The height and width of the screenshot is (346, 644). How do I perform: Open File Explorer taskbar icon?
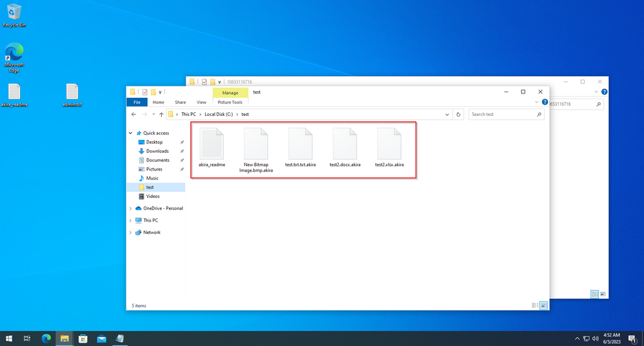[x=64, y=339]
